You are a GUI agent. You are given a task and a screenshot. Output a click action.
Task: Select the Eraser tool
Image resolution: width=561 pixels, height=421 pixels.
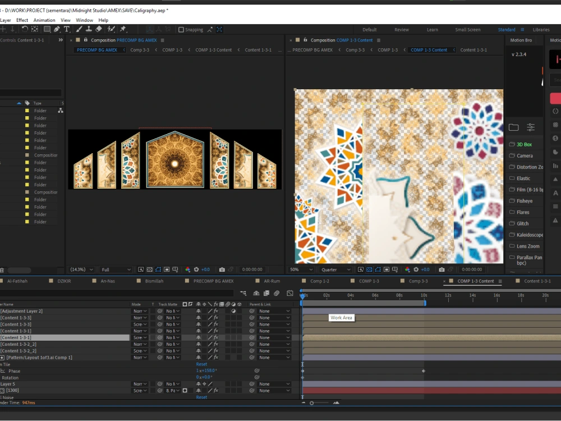point(99,28)
